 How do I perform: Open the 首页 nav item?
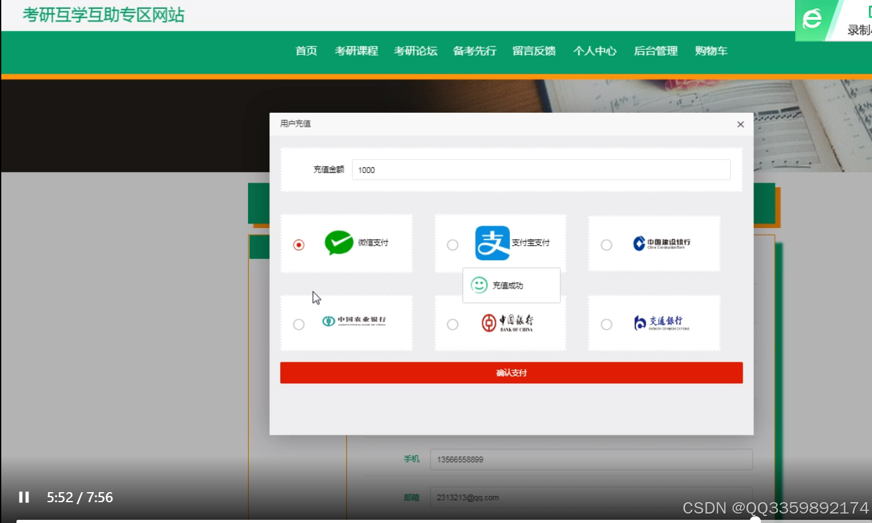307,51
